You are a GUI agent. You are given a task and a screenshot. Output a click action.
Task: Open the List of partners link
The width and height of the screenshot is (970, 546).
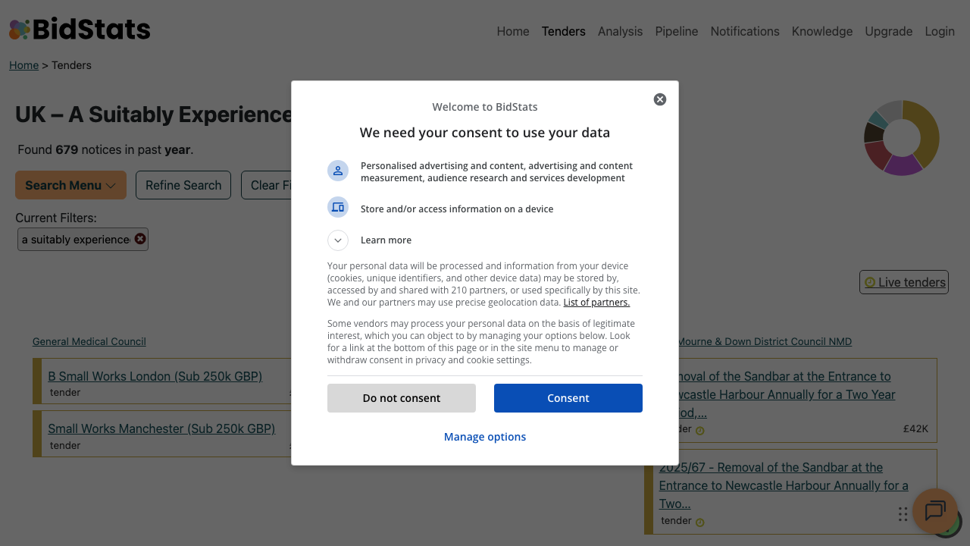click(596, 303)
